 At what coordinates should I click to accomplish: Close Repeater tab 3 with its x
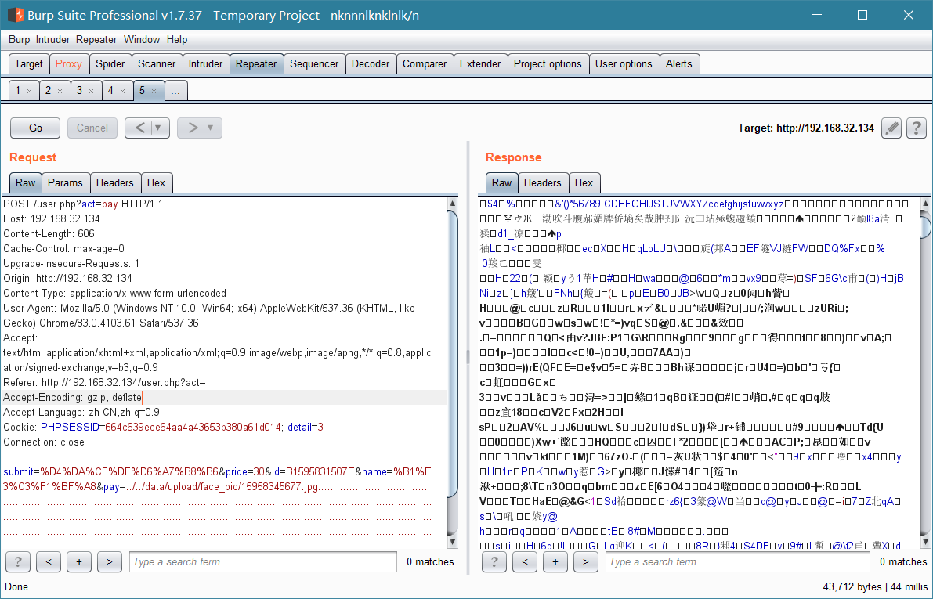tap(91, 91)
